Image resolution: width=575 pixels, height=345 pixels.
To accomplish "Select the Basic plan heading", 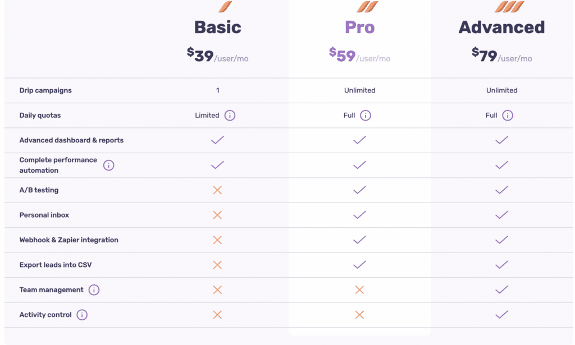I will [x=218, y=27].
